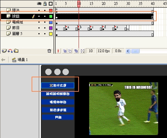The width and height of the screenshot is (167, 138).
Task: Click the Insert Layer Folder icon
Action: (16, 51)
